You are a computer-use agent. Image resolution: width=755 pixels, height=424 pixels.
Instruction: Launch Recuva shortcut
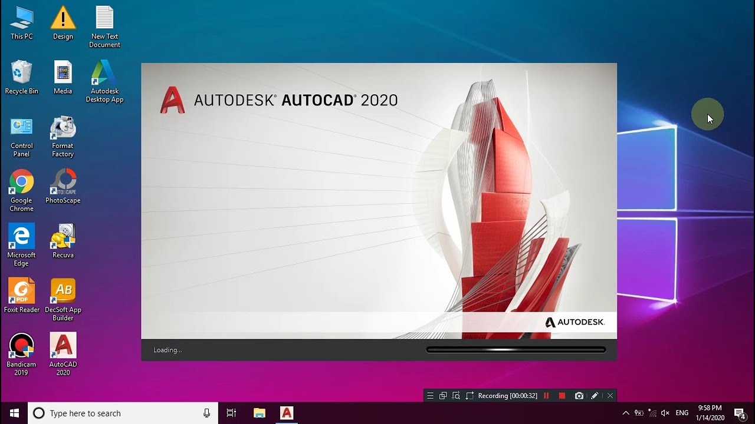click(63, 241)
